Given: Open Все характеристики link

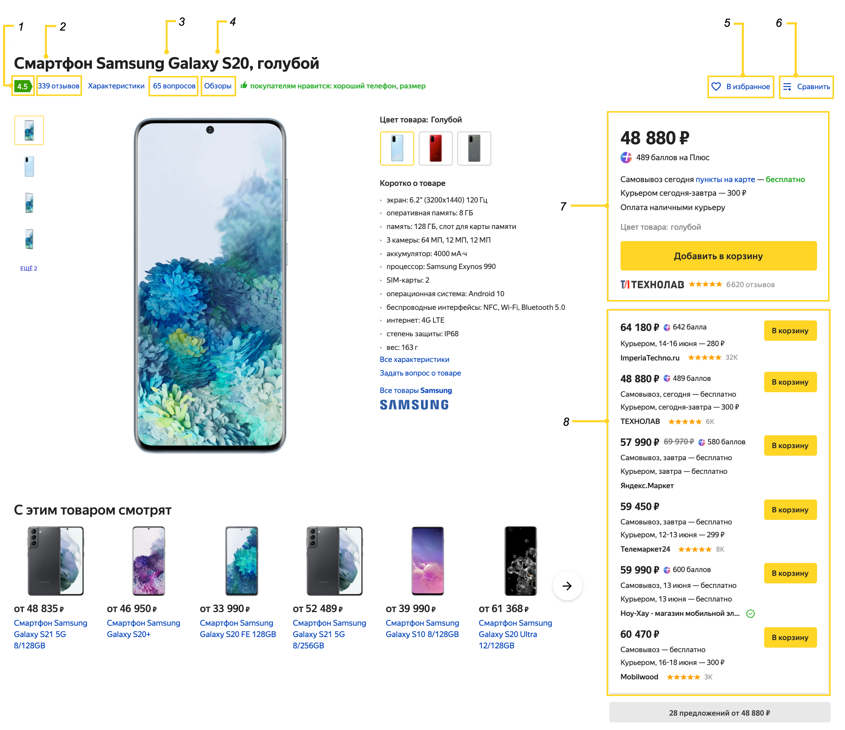Looking at the screenshot, I should 414,359.
